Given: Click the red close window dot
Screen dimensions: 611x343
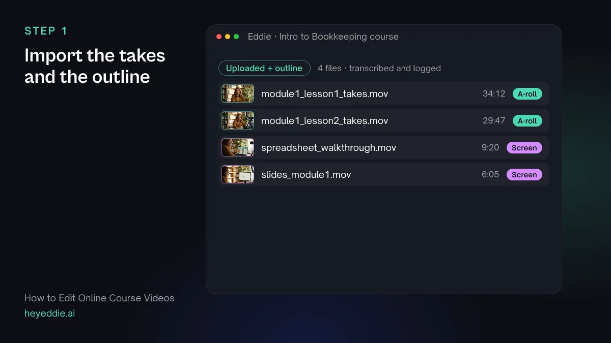Looking at the screenshot, I should coord(219,37).
